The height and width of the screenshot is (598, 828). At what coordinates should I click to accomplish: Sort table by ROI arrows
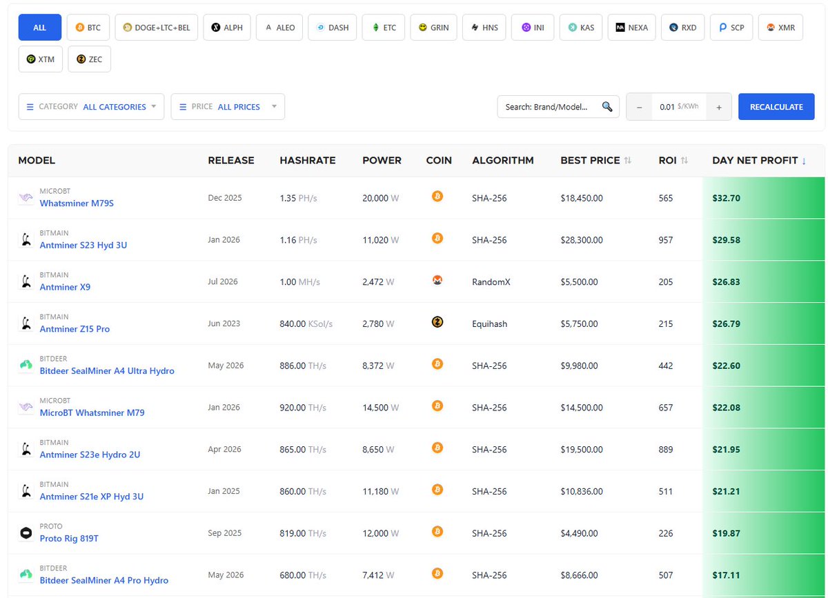click(684, 160)
